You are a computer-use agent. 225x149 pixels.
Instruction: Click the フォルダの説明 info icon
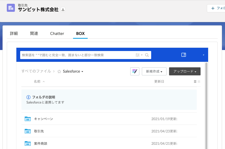click(x=28, y=97)
